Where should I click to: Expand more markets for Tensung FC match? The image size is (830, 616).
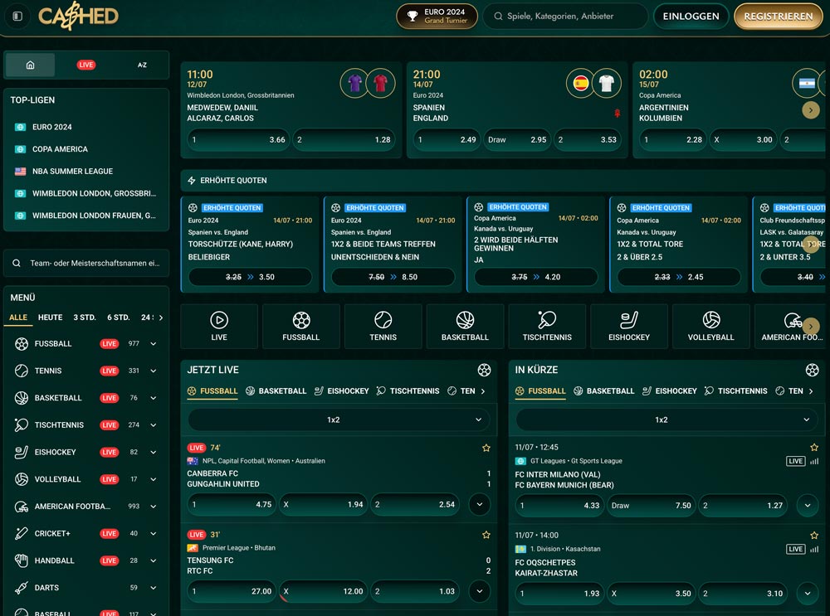click(x=480, y=591)
